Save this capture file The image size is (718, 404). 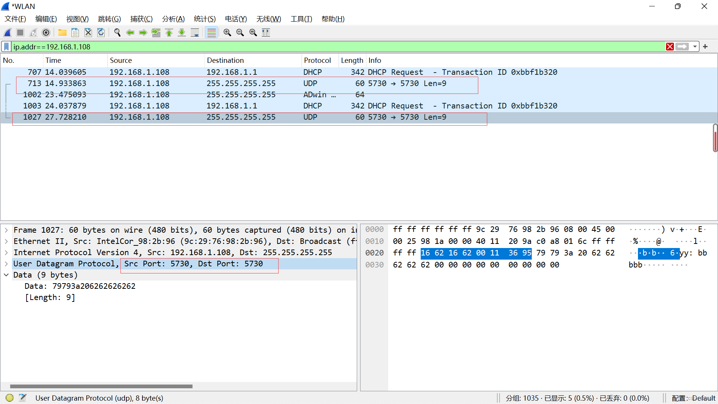(75, 33)
